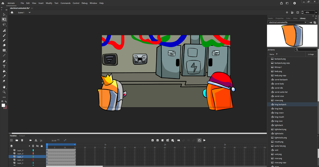
Task: Click the Onion Skin icon
Action: [179, 140]
